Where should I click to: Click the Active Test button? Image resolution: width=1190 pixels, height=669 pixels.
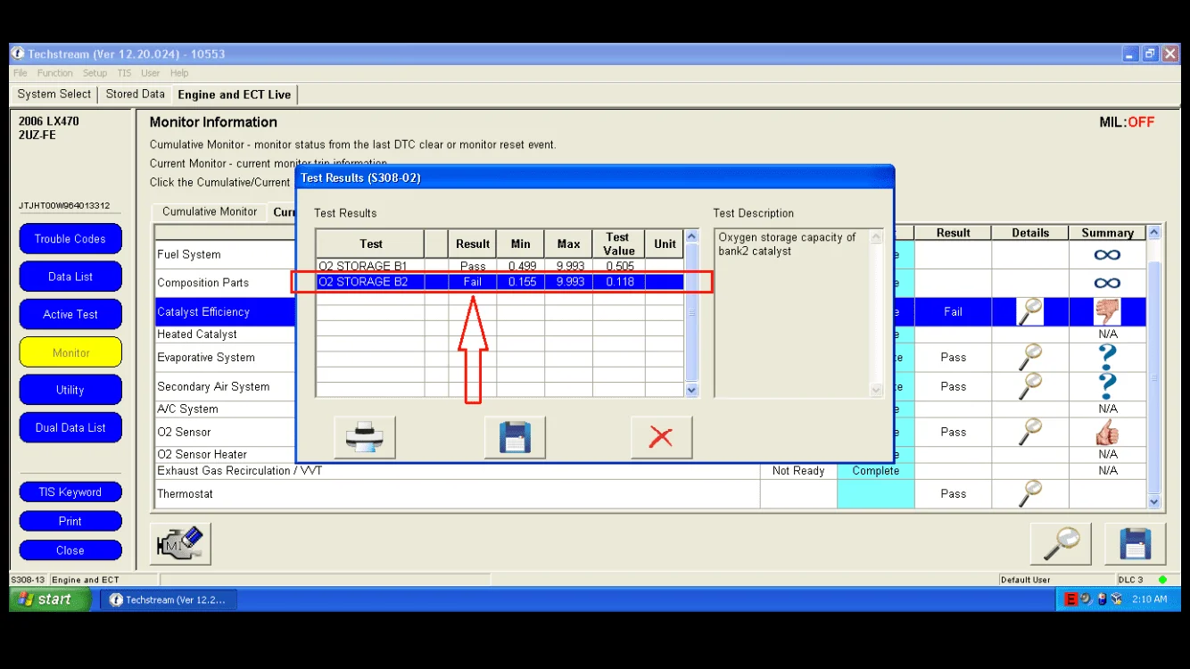click(70, 314)
